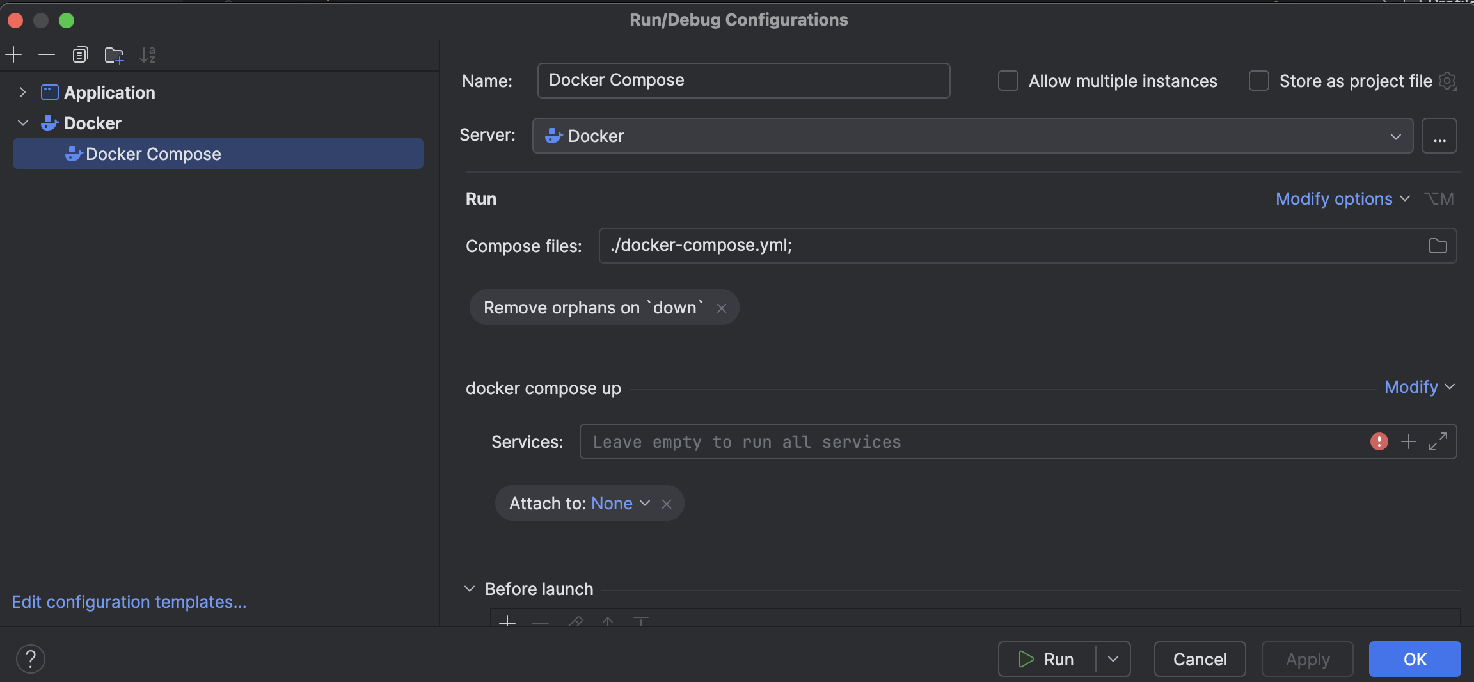The image size is (1474, 682).
Task: Enable Allow multiple instances
Action: [x=1007, y=81]
